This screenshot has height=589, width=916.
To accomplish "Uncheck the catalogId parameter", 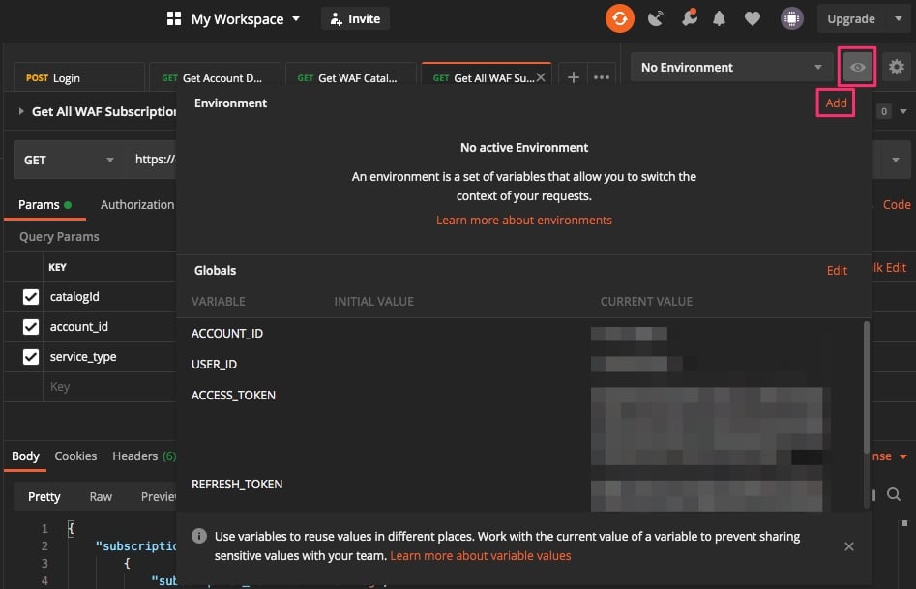I will pyautogui.click(x=31, y=297).
